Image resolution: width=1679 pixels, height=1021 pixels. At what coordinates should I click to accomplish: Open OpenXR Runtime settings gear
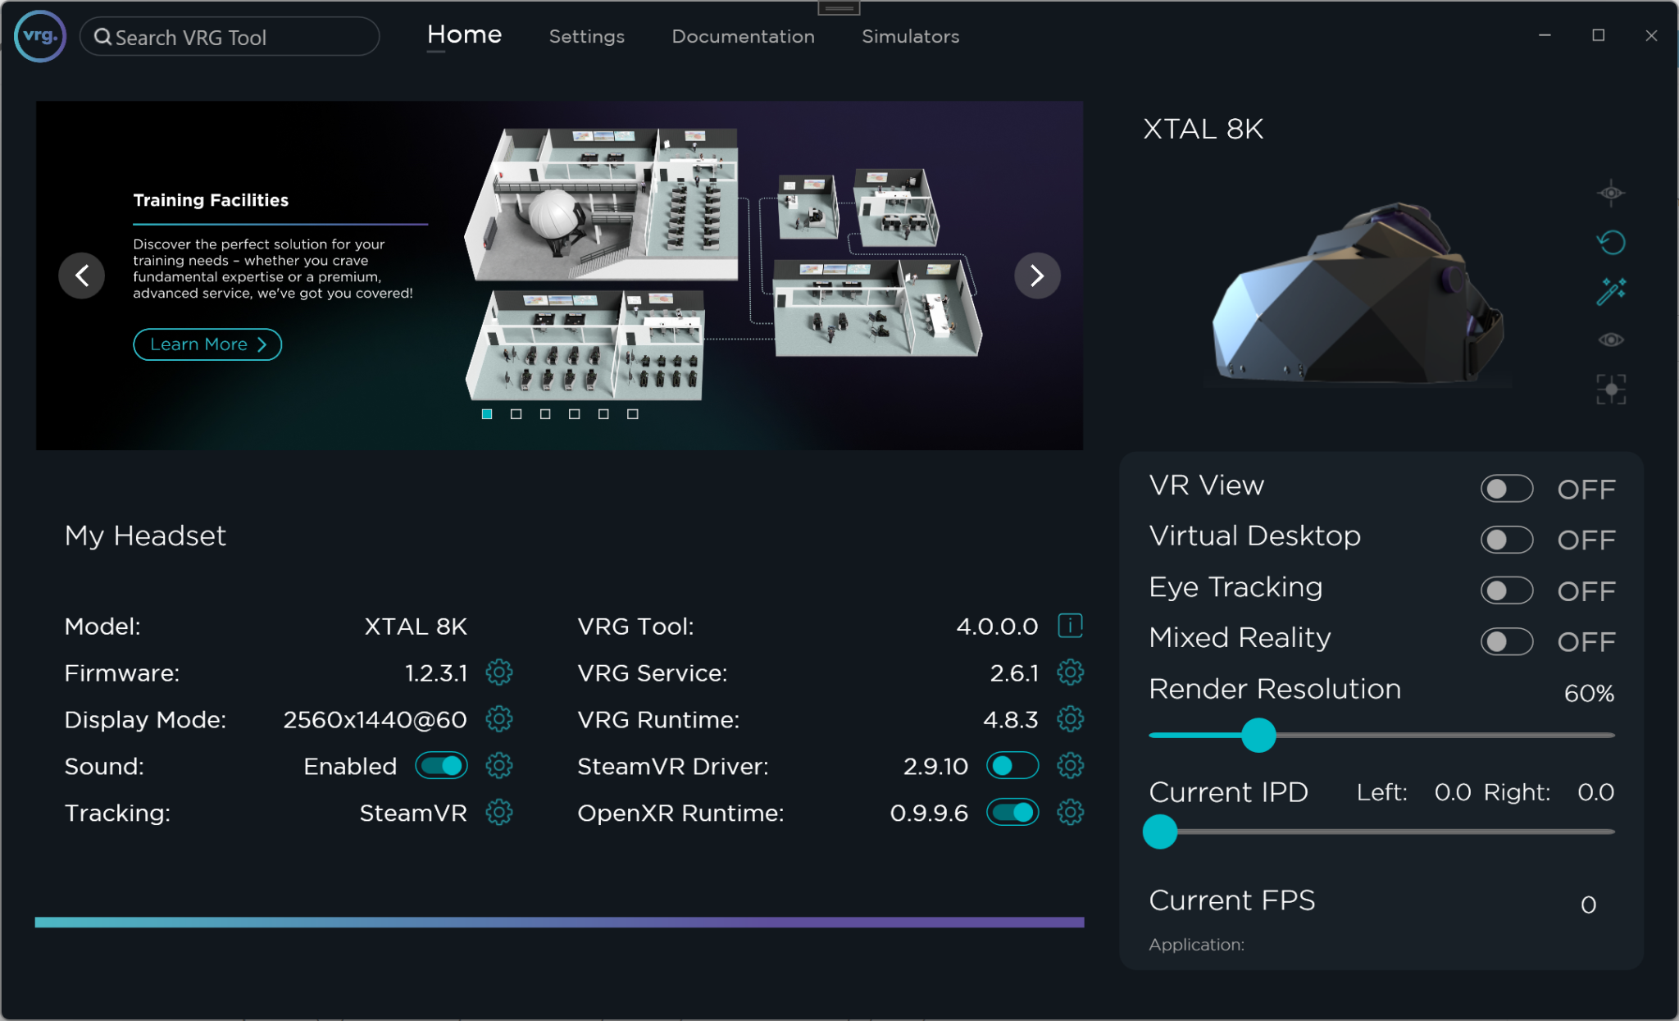tap(1070, 813)
